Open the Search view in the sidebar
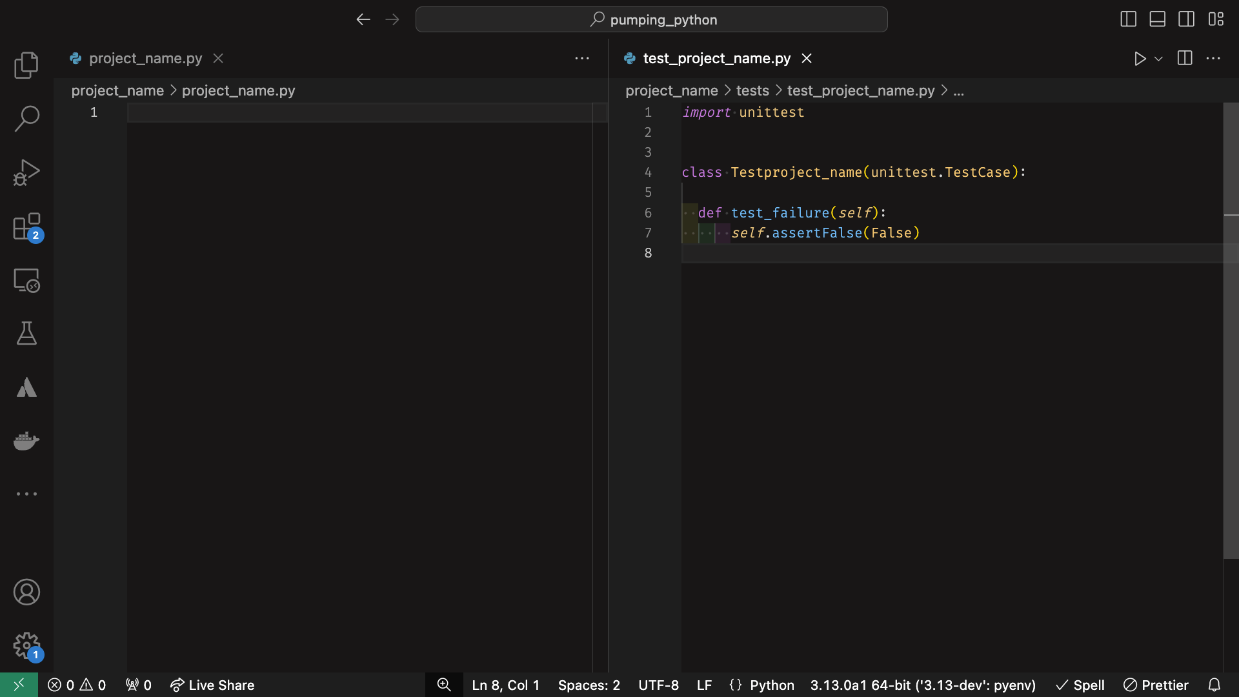Screen dimensions: 1239x697 [x=26, y=119]
